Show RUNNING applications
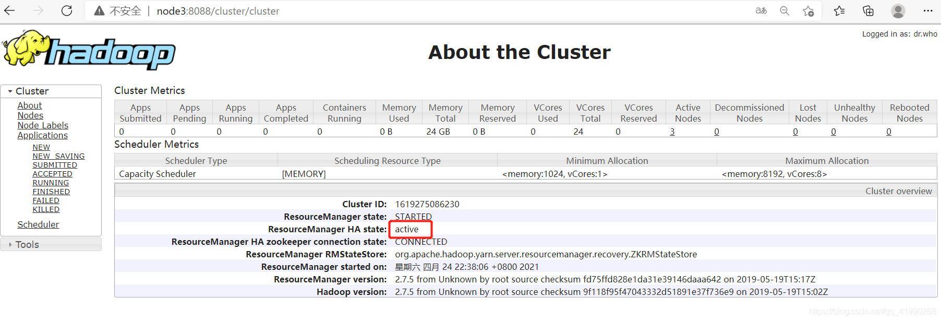The width and height of the screenshot is (941, 321). (x=51, y=183)
